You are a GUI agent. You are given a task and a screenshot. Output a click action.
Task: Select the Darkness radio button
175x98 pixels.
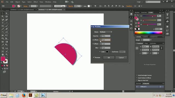pos(110,52)
